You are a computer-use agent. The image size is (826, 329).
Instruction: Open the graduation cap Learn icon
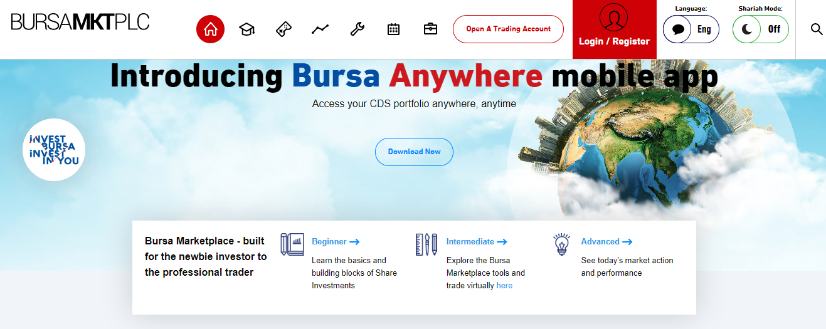(x=247, y=29)
